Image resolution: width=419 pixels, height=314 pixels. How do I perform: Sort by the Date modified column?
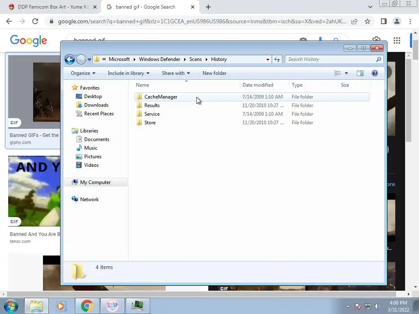click(264, 85)
